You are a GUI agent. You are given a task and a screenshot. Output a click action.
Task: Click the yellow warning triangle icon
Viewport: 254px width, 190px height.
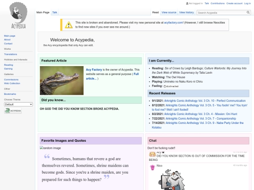69,25
